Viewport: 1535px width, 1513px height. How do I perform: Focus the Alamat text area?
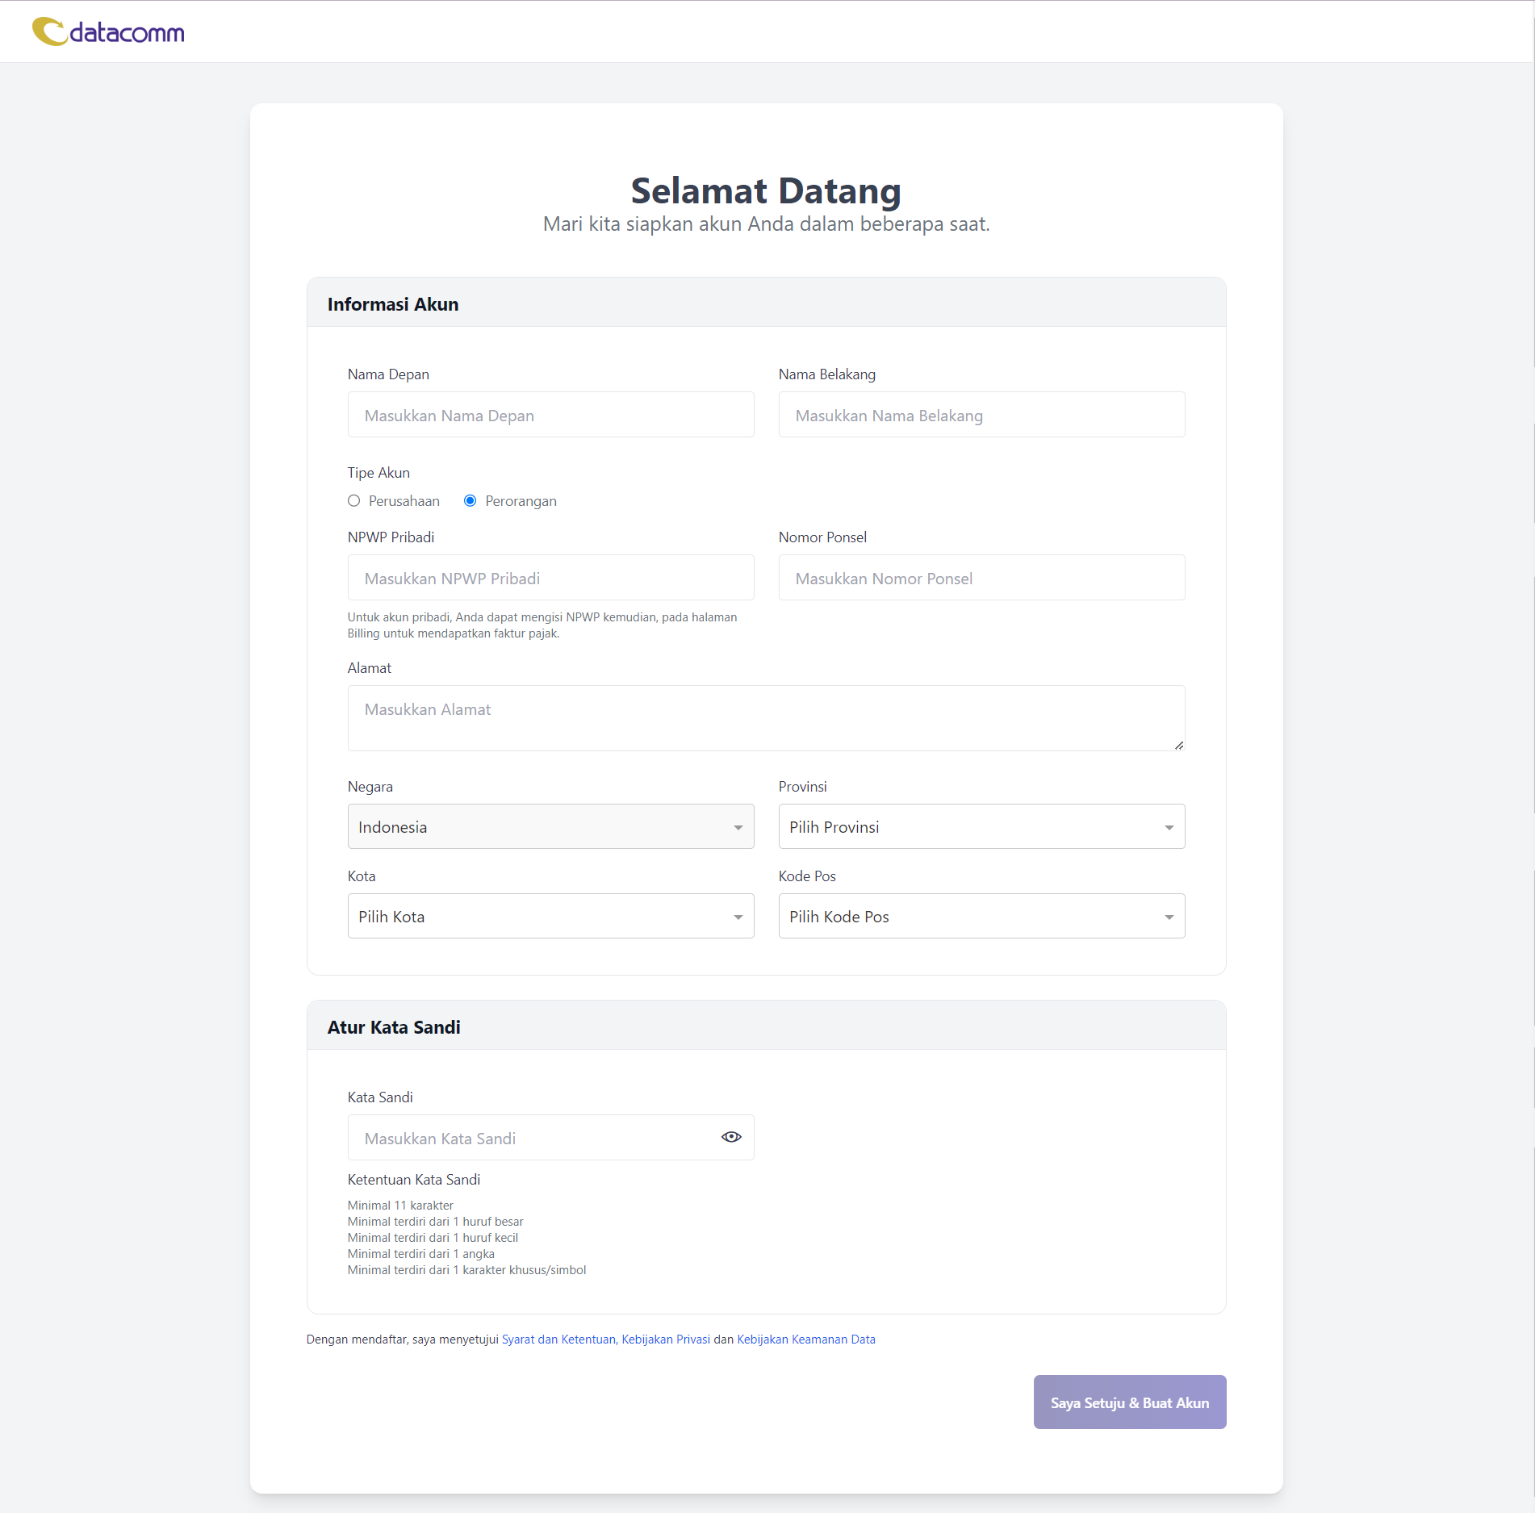click(x=765, y=717)
